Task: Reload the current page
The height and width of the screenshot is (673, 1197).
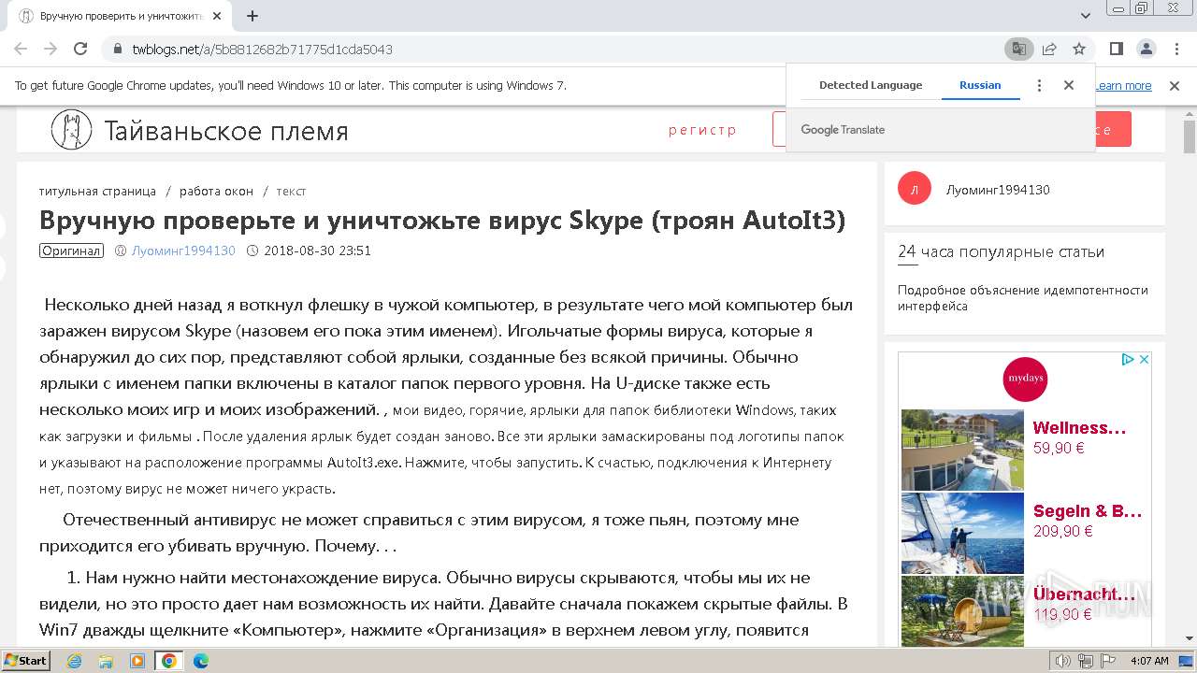Action: pyautogui.click(x=80, y=49)
